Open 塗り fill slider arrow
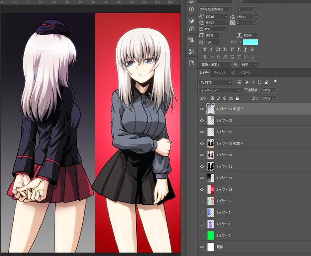311x256 pixels. (x=274, y=98)
